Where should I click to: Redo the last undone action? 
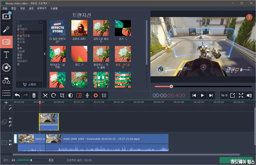coord(25,95)
